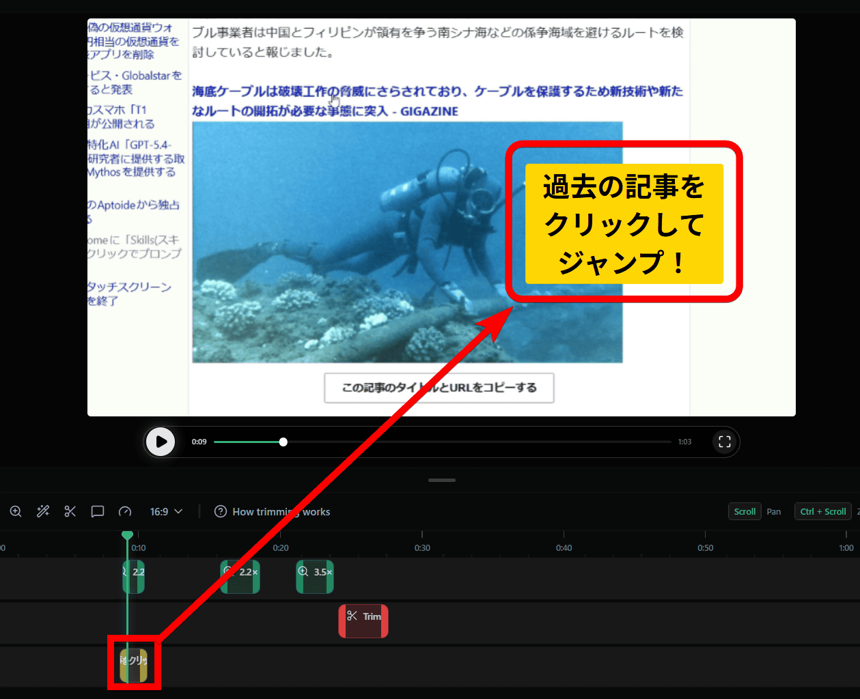Click the Ctrl + Scroll hint badge

pos(823,511)
